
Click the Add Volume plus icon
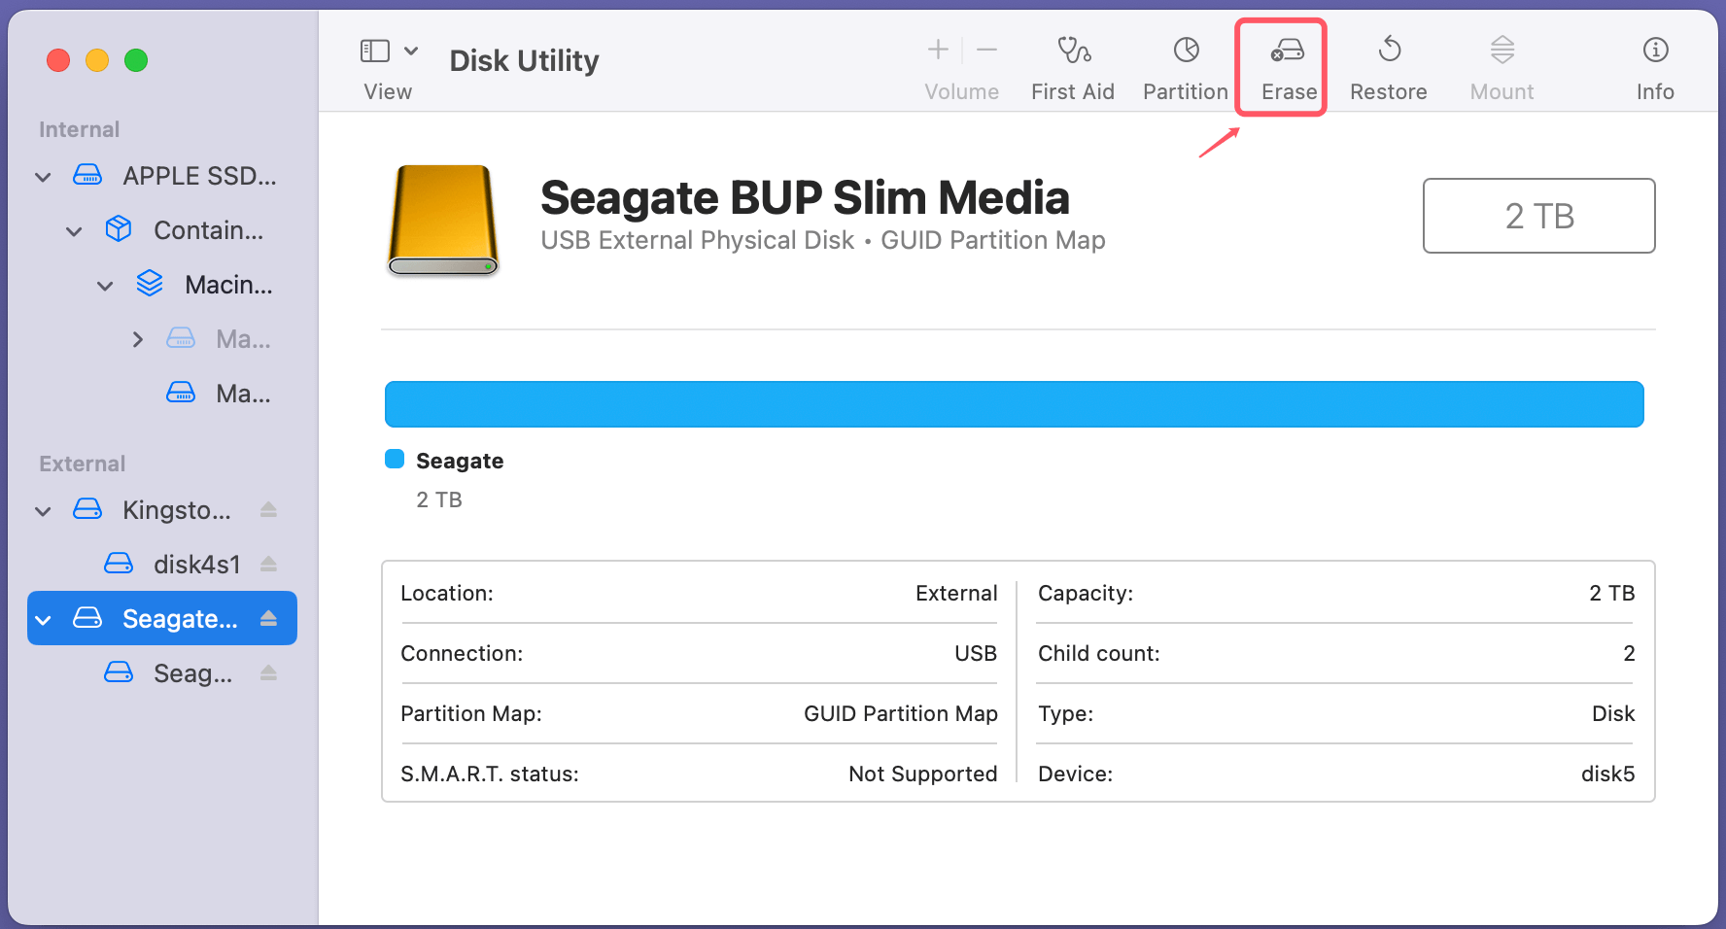(x=938, y=49)
